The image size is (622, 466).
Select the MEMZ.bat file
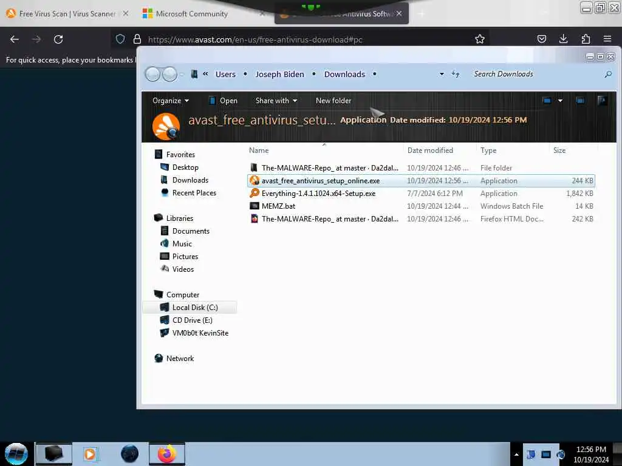click(x=421, y=206)
